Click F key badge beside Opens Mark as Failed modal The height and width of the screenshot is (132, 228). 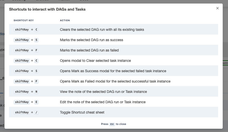[x=36, y=81]
